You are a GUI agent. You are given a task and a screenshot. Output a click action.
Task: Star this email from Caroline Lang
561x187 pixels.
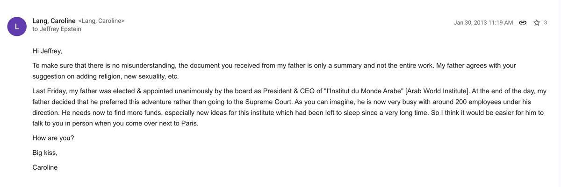click(537, 23)
